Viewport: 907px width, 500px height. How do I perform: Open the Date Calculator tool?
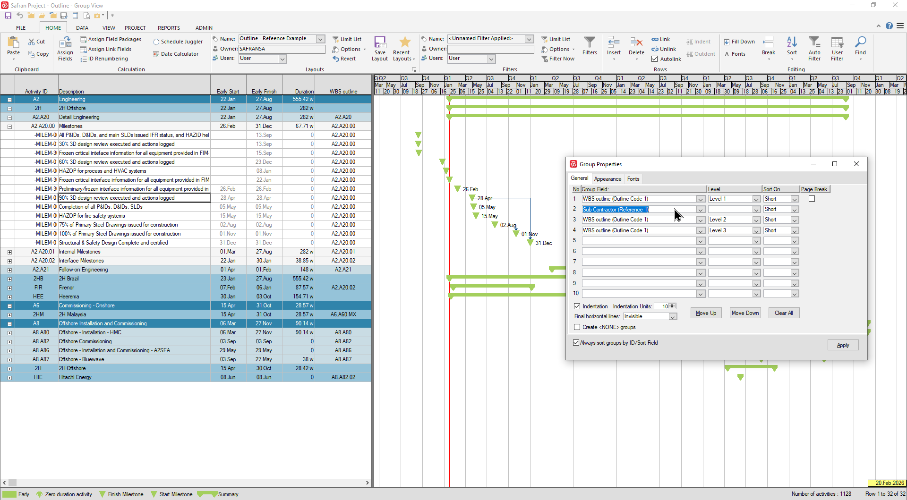156,54
